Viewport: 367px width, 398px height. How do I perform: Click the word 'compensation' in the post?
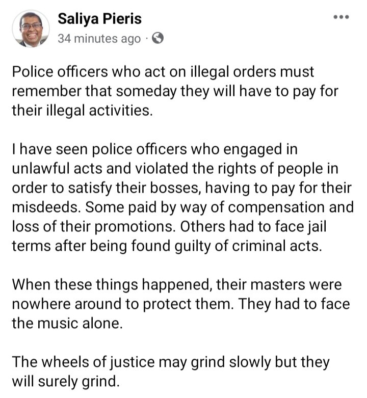[x=276, y=207]
